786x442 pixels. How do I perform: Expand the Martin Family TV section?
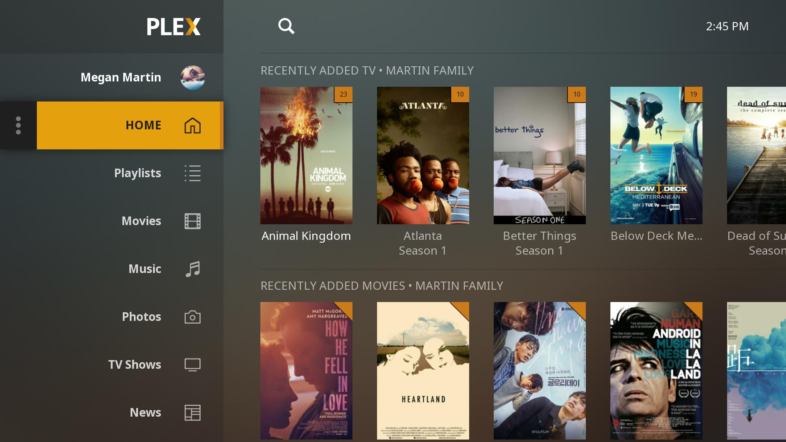(367, 70)
